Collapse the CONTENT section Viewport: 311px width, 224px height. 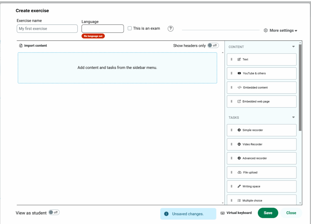pyautogui.click(x=293, y=47)
